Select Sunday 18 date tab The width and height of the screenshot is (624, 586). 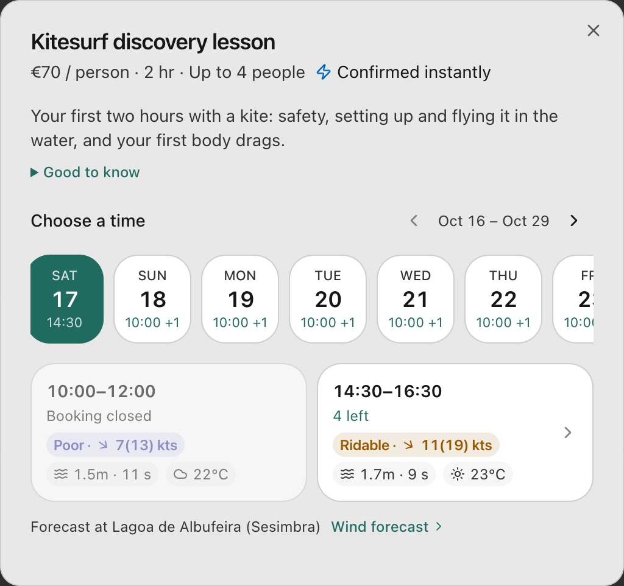pos(152,299)
